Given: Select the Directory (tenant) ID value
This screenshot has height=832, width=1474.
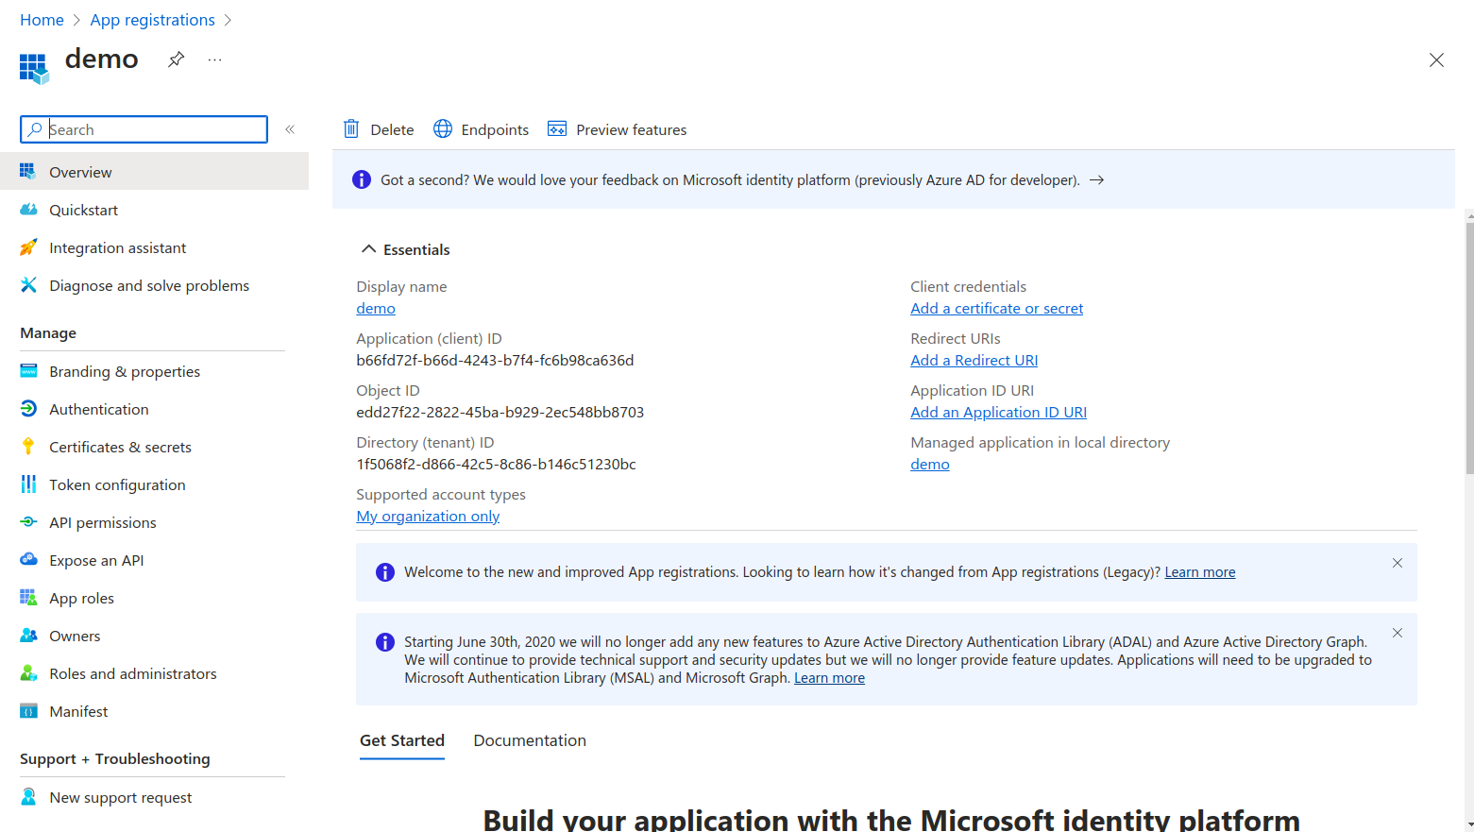Looking at the screenshot, I should click(496, 464).
